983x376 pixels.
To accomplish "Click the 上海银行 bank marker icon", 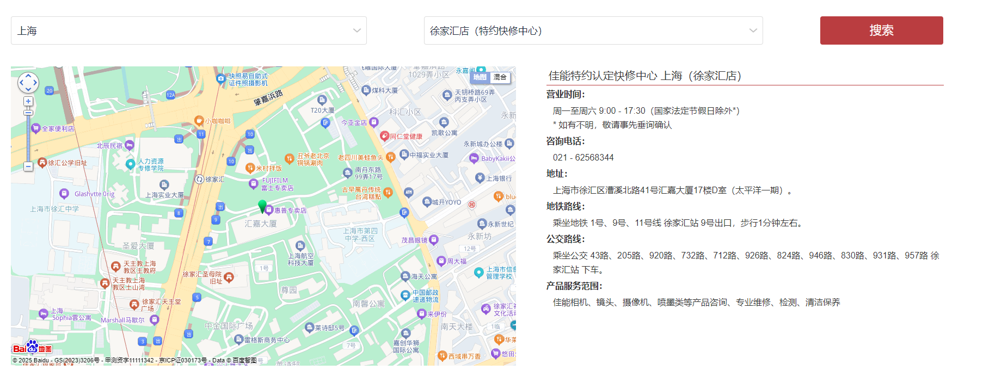I will 480,178.
